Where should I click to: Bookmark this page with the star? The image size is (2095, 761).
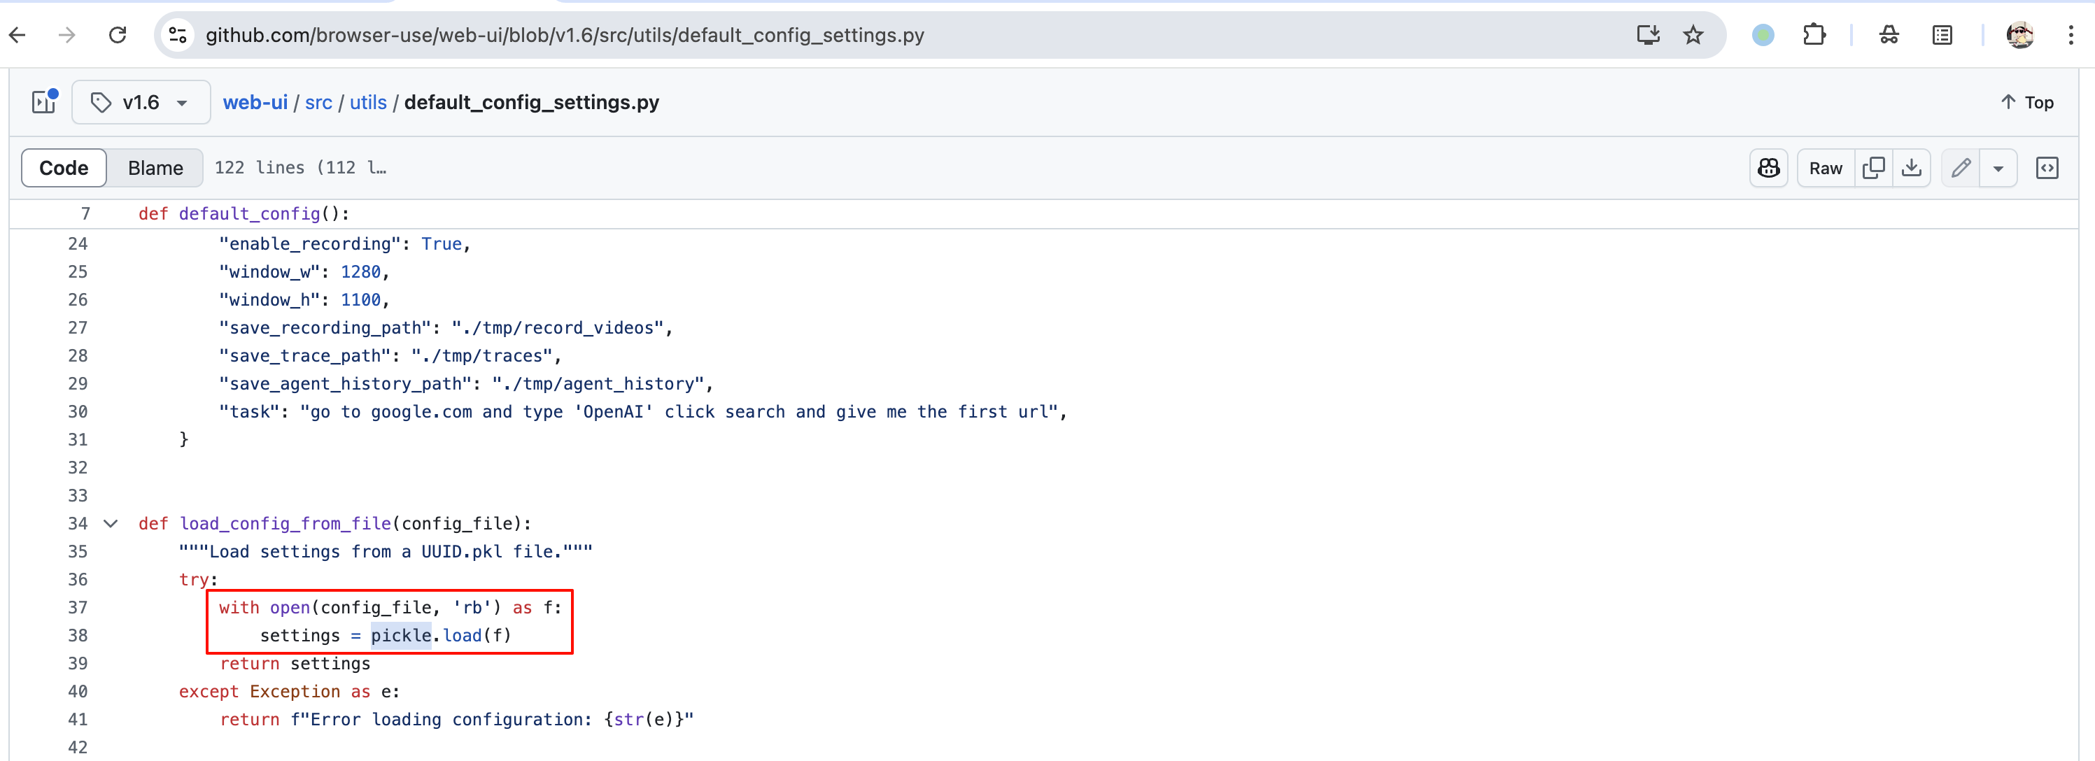pos(1693,35)
